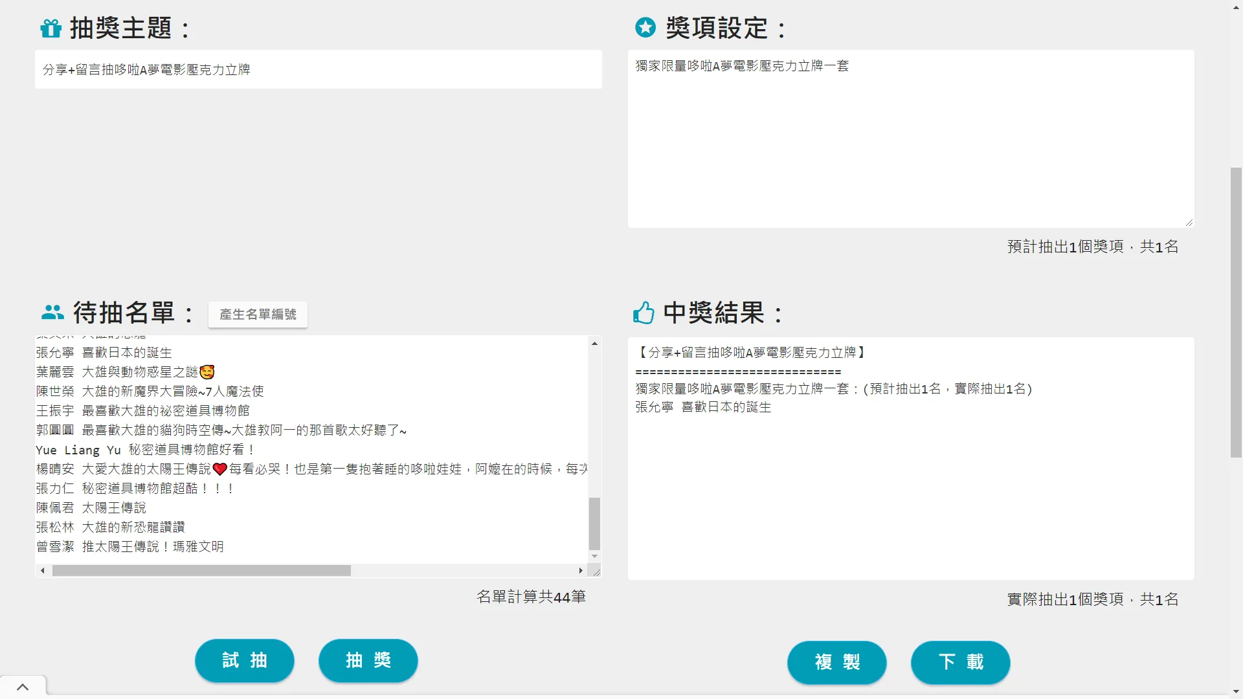Click the vertical scrollbar thumb in 待抽名單
Screen dimensions: 1243x699
[594, 524]
